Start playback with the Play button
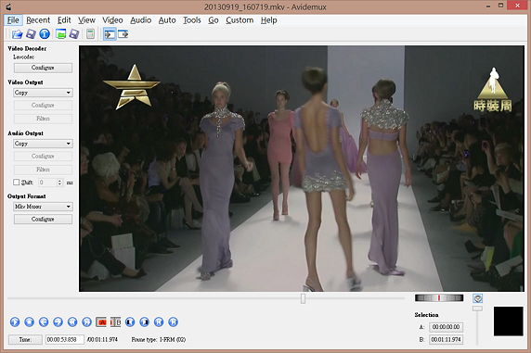The width and height of the screenshot is (531, 353). point(15,321)
